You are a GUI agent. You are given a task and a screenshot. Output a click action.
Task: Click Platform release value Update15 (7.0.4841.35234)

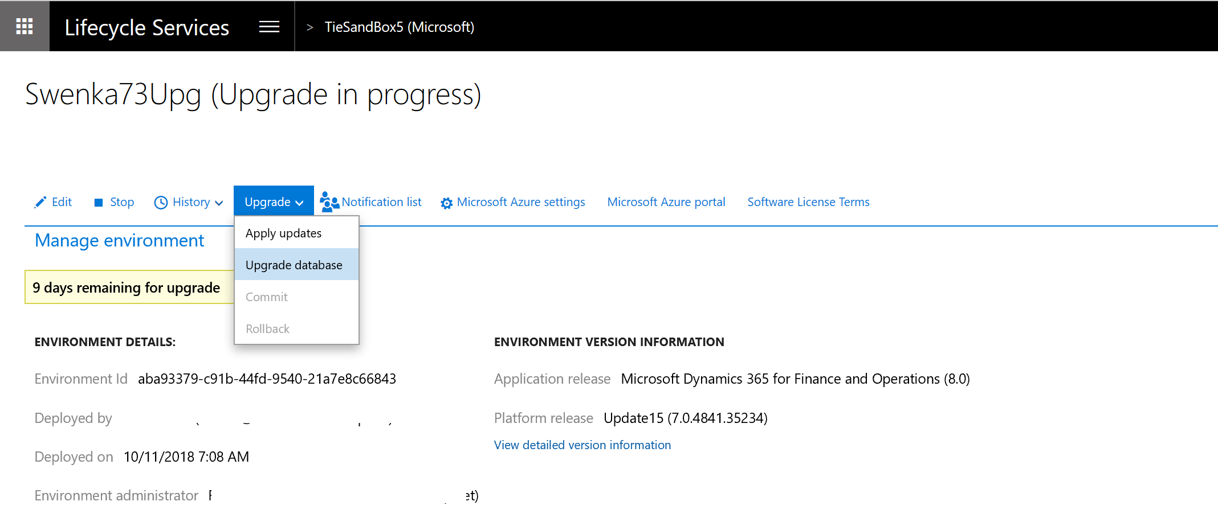click(686, 418)
